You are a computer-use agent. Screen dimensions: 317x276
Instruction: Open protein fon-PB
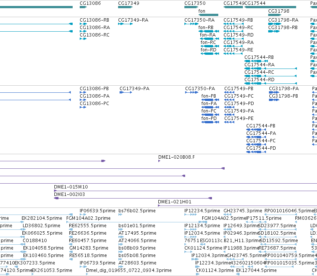[209, 96]
